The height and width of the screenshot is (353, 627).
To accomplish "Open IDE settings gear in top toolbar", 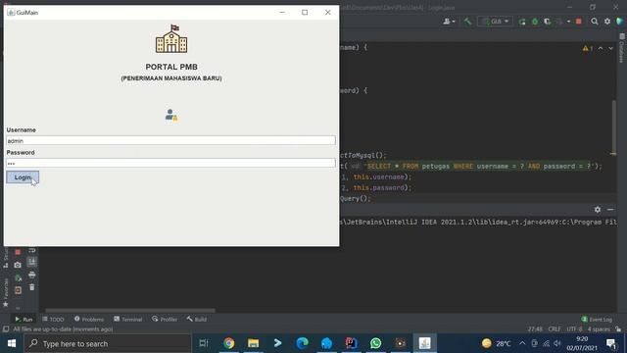I will pyautogui.click(x=607, y=22).
